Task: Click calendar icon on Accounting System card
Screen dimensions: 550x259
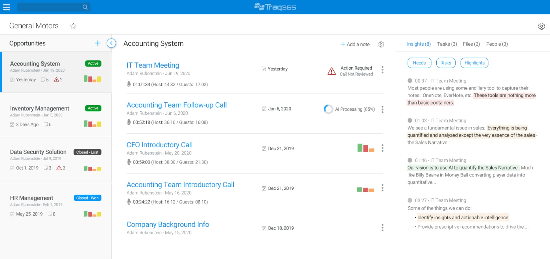Action: pyautogui.click(x=12, y=80)
